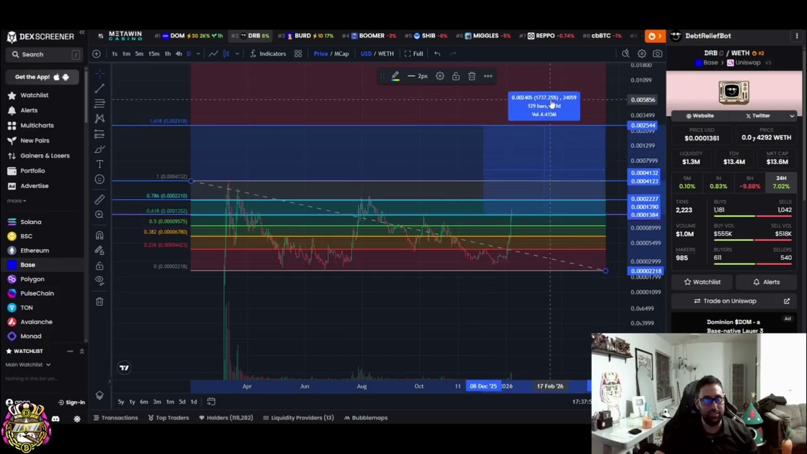Lock selected drawing in floating toolbar
The image size is (807, 454).
(x=456, y=76)
